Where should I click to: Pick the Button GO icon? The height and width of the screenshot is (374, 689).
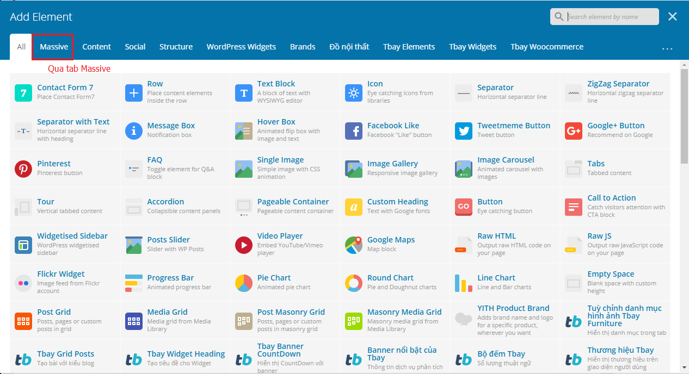pos(464,207)
